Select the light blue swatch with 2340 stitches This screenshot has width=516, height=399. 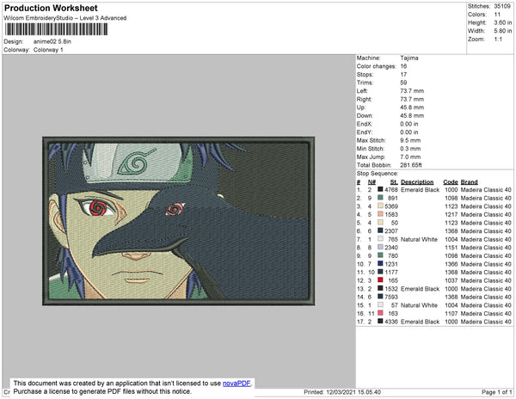380,248
